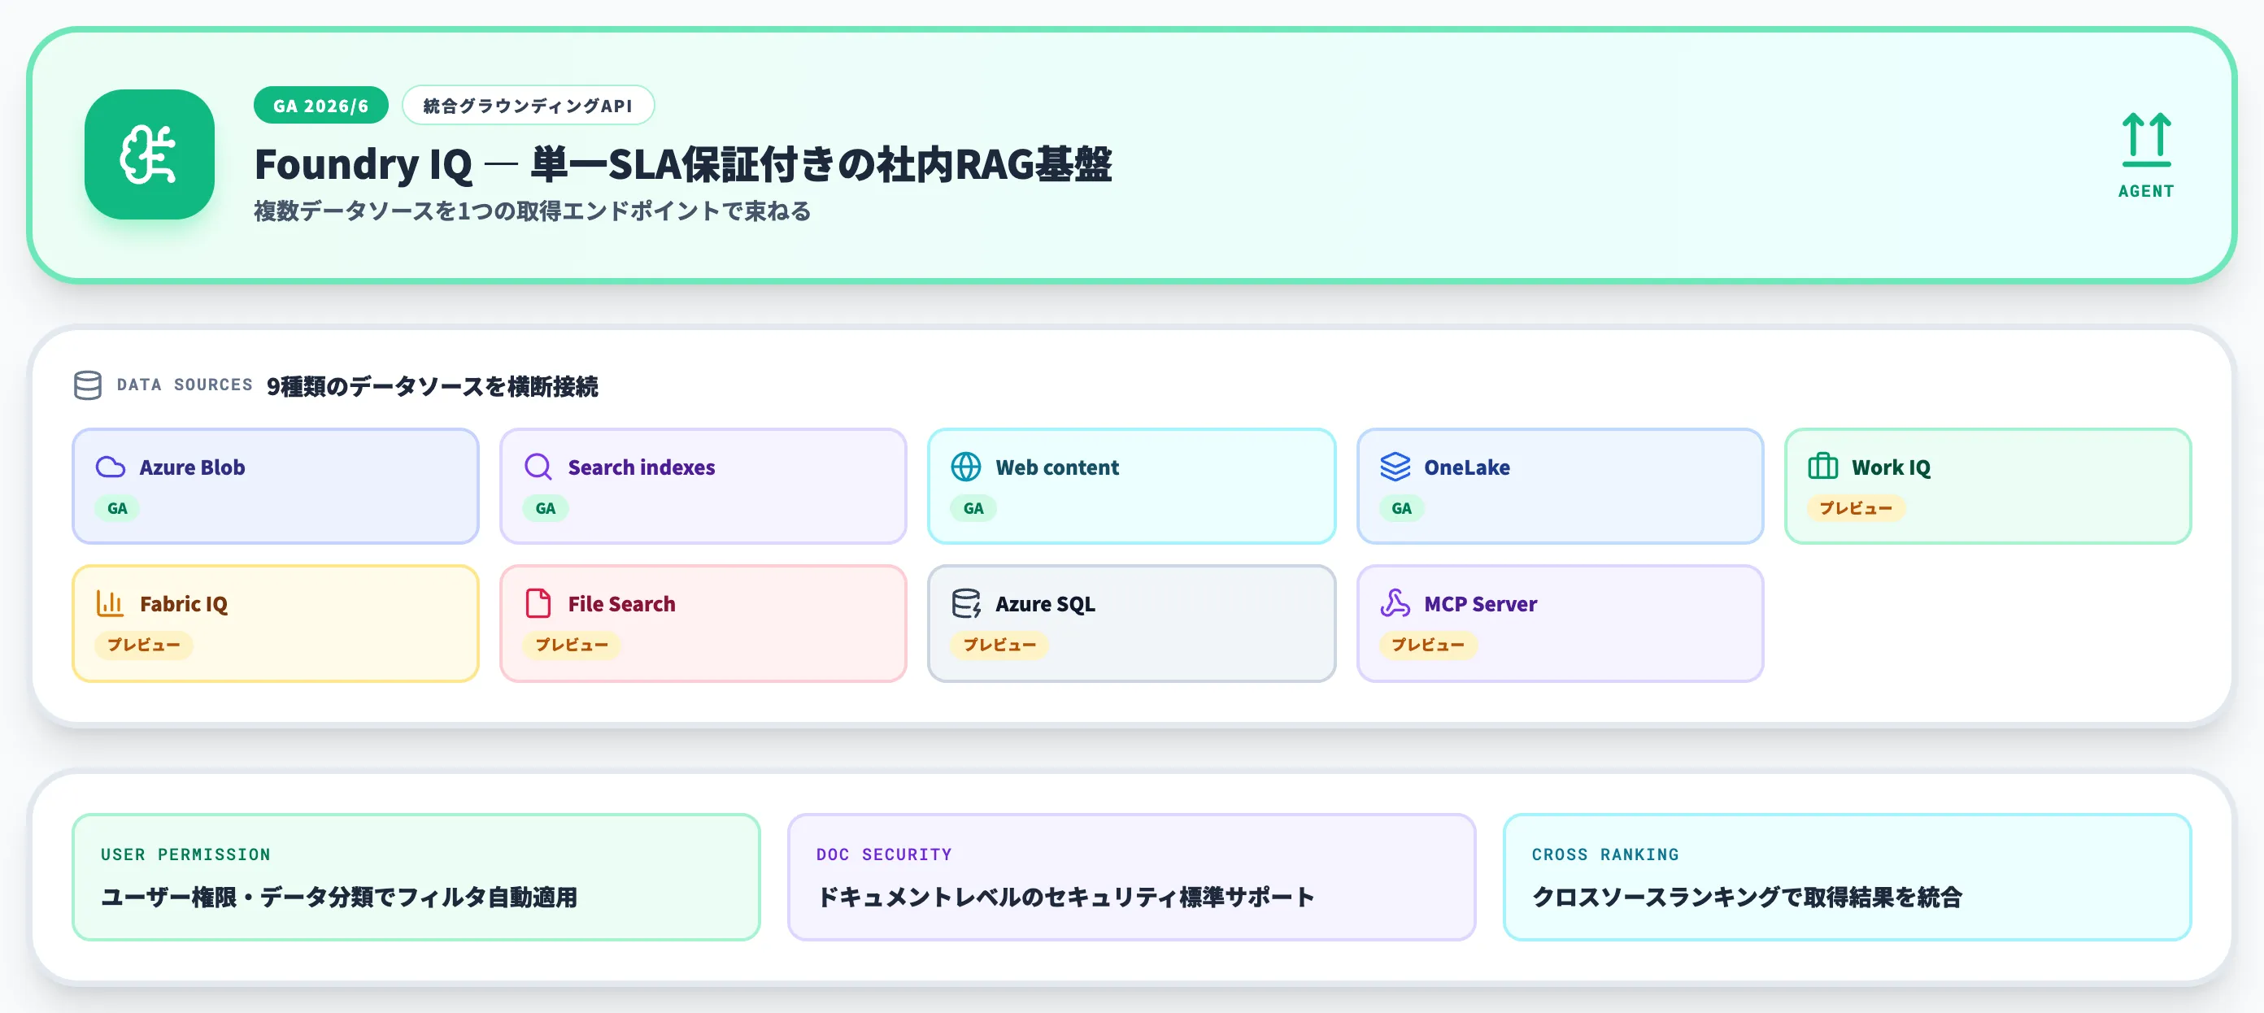Image resolution: width=2264 pixels, height=1013 pixels.
Task: Click the Work IQ briefcase icon
Action: click(1822, 466)
